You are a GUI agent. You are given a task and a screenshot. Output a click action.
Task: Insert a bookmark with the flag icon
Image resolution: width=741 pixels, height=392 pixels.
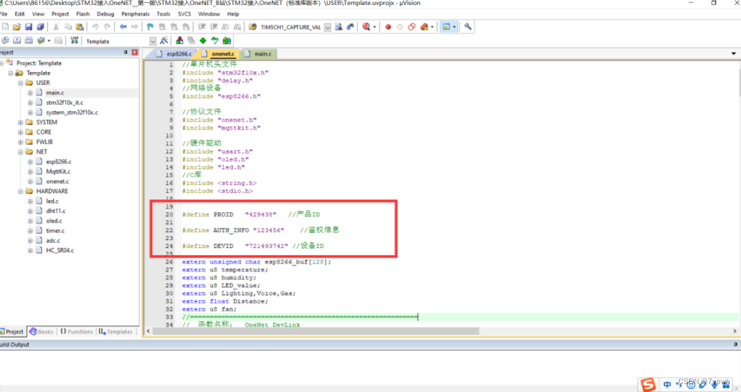click(x=150, y=27)
